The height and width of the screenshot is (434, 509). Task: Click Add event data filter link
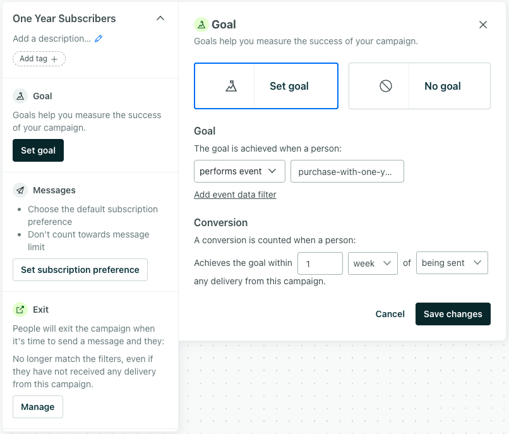click(x=235, y=195)
